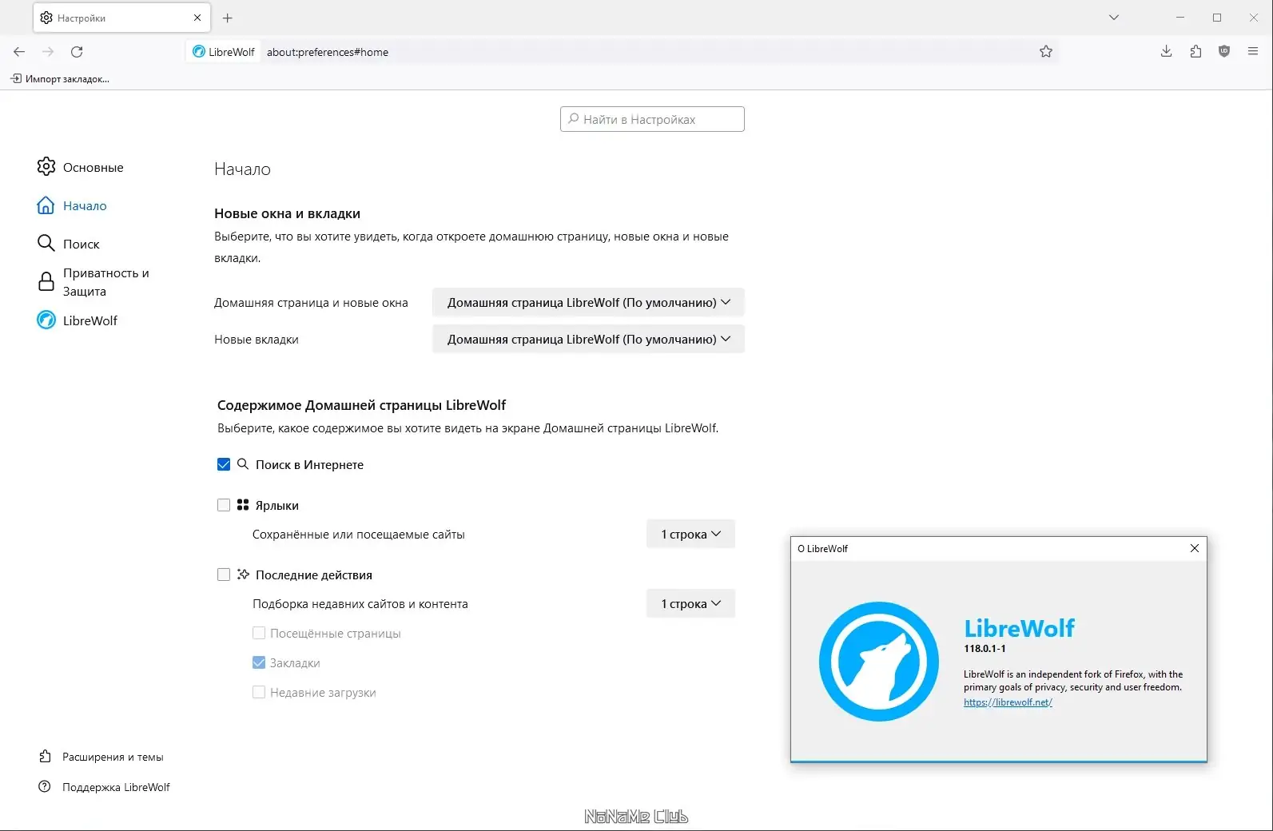Screen dimensions: 1273x831
Task: Close the О LibreWolf dialog
Action: point(1195,548)
